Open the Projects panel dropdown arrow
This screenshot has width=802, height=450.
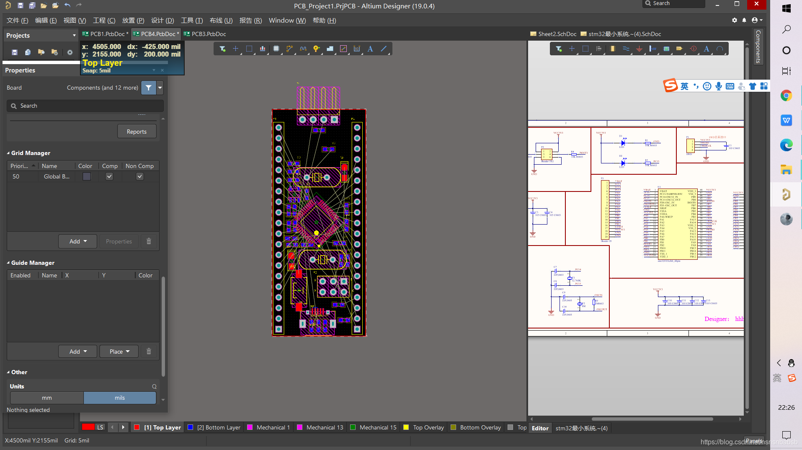[74, 36]
